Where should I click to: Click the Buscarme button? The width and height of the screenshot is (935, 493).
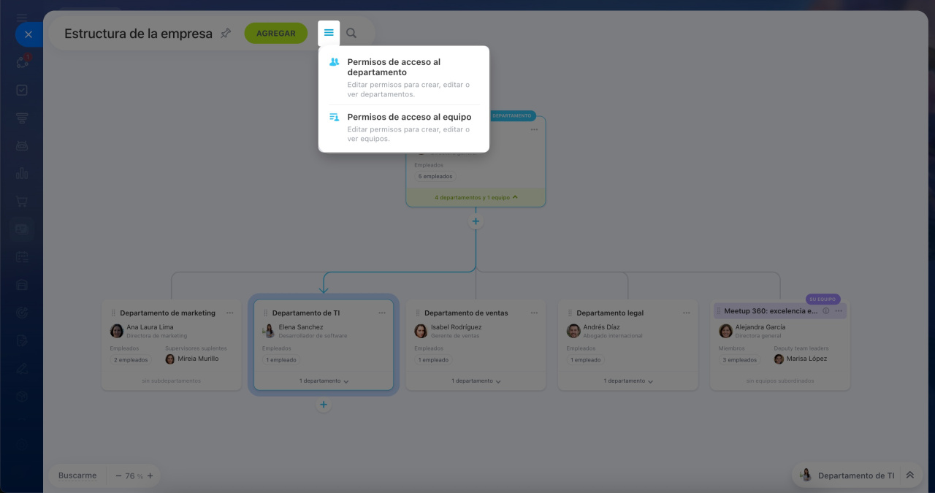pyautogui.click(x=77, y=475)
